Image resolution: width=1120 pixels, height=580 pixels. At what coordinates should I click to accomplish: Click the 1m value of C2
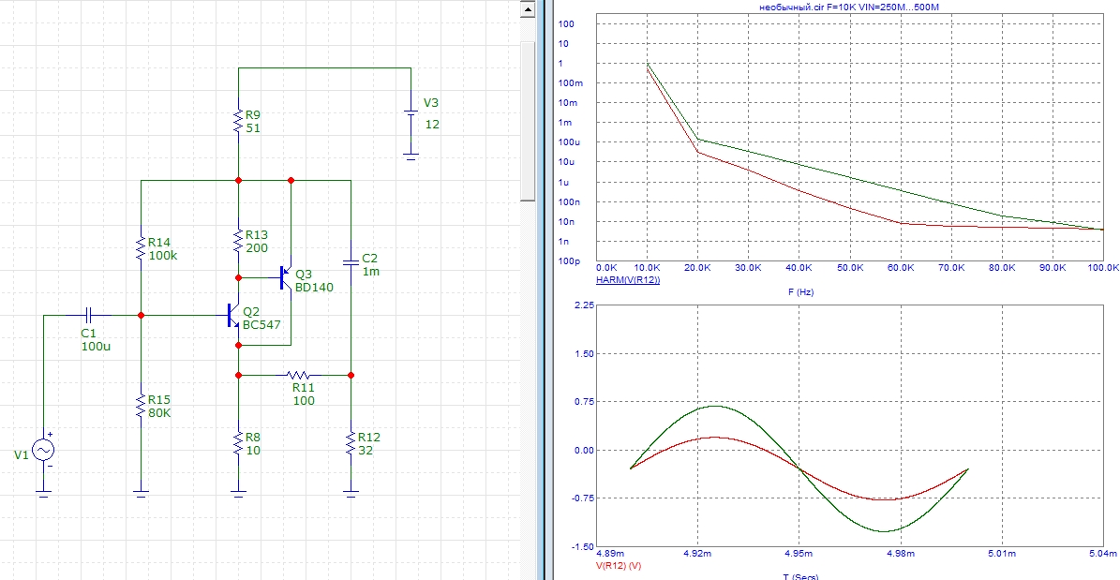click(x=371, y=272)
